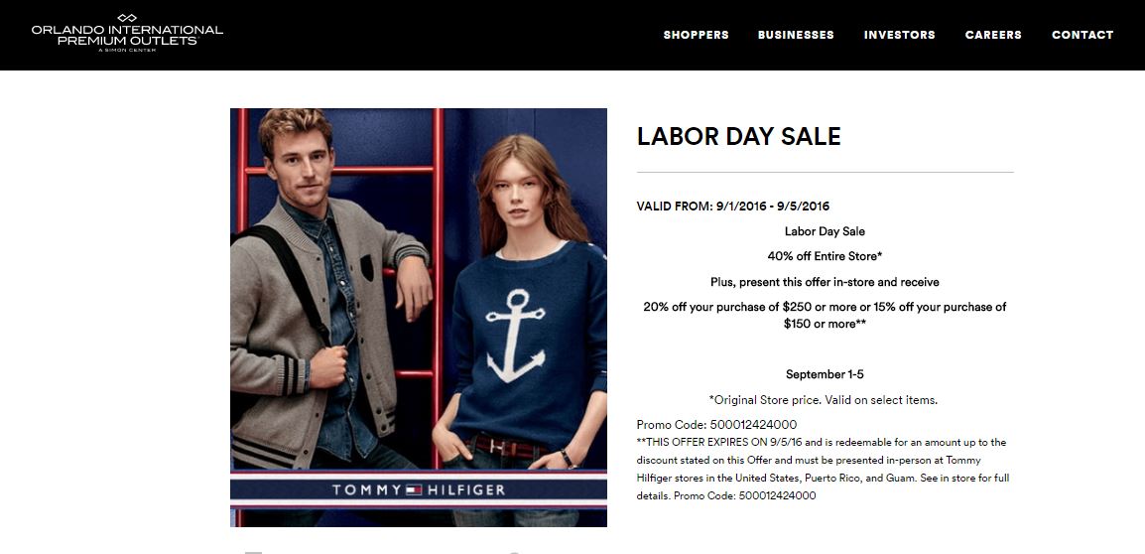Image resolution: width=1145 pixels, height=554 pixels.
Task: Open the Orlando International Premium Outlets homepage link
Action: click(x=127, y=34)
